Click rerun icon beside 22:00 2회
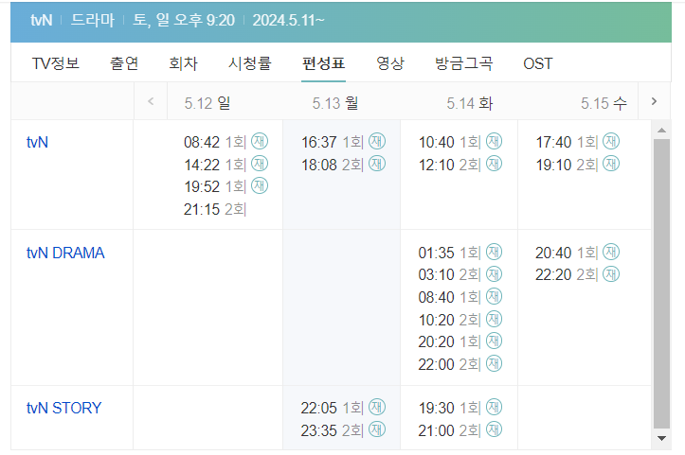Viewport: 685px width, 455px height. [x=495, y=363]
